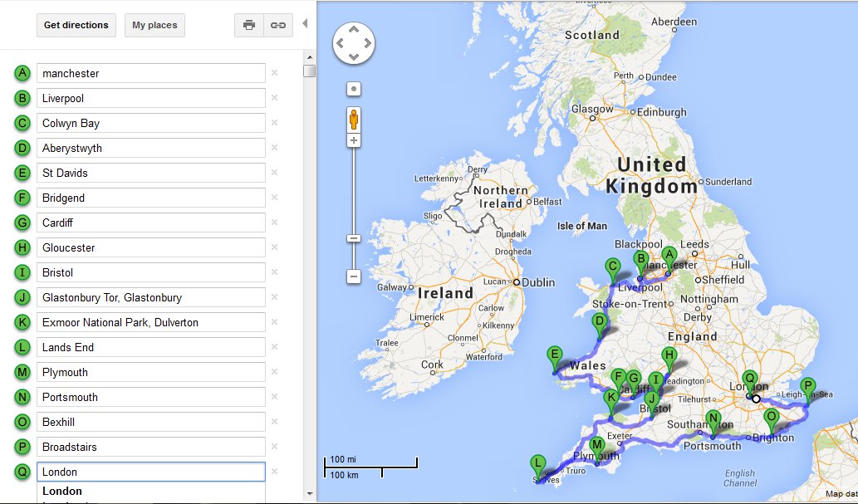Image resolution: width=858 pixels, height=504 pixels.
Task: Click map marker L near Lands End
Action: (538, 465)
